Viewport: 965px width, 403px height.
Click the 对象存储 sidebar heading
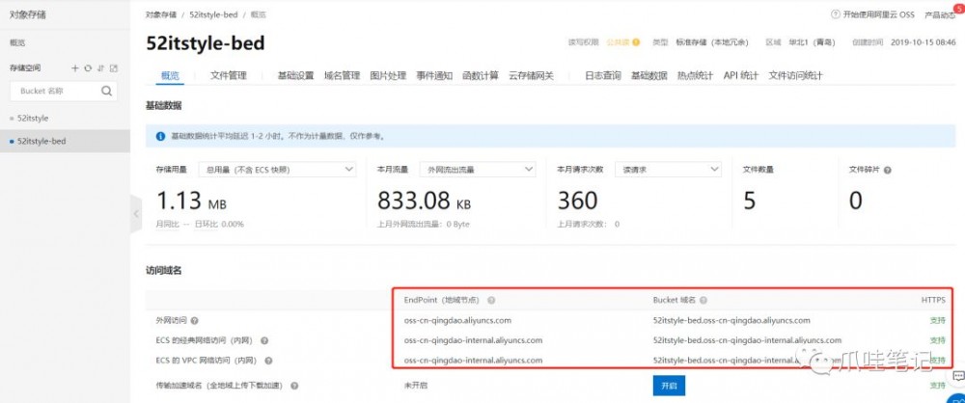click(x=27, y=14)
